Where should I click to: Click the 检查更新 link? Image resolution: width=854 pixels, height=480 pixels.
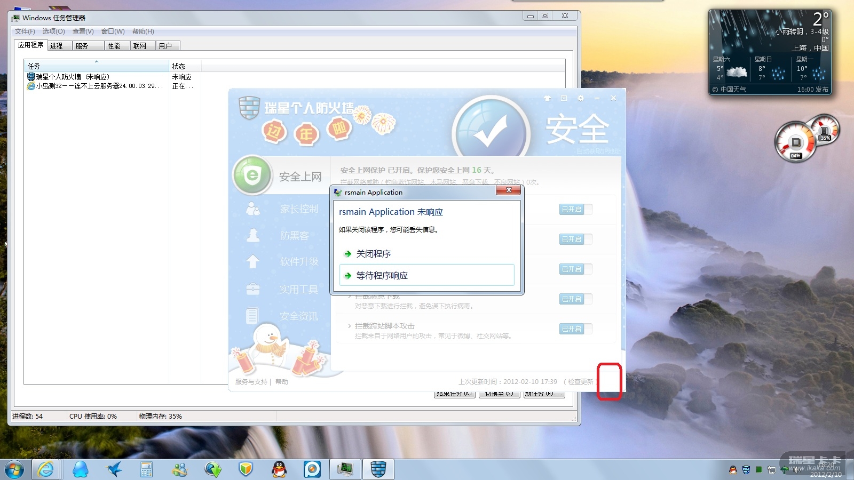(581, 382)
